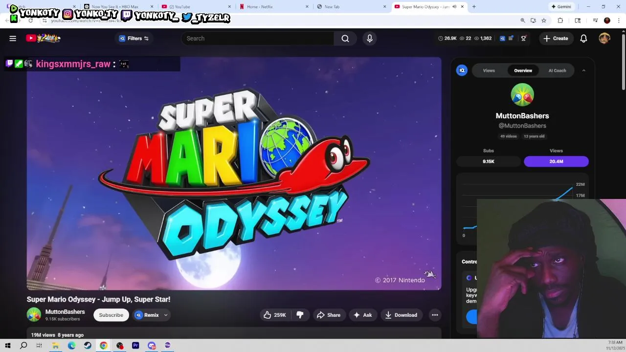Screen dimensions: 626x352
Task: Expand the Remix dropdown arrow
Action: 166,315
